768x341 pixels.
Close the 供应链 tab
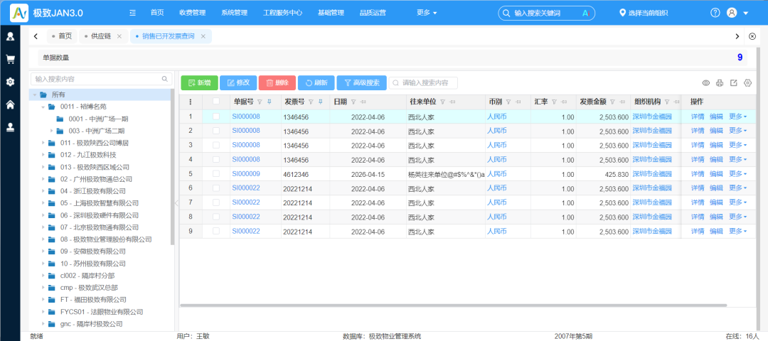click(119, 36)
